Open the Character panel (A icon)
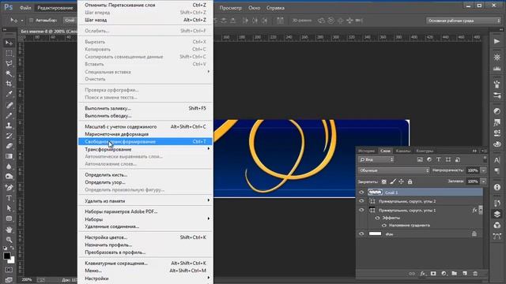Screen dimensions: 506x284 pyautogui.click(x=497, y=160)
